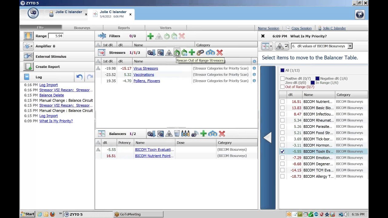Screen dimensions: 388x218
Task: Uncheck the BICOM Toxin Ev row checkbox
Action: coord(283,151)
